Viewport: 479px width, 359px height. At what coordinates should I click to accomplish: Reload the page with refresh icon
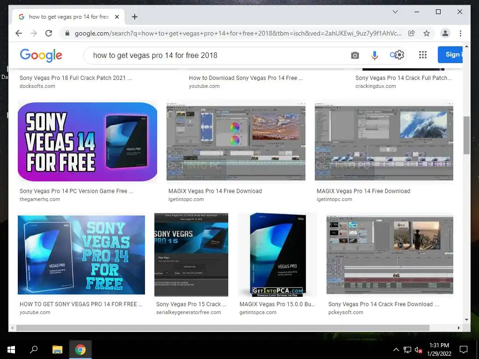point(49,33)
